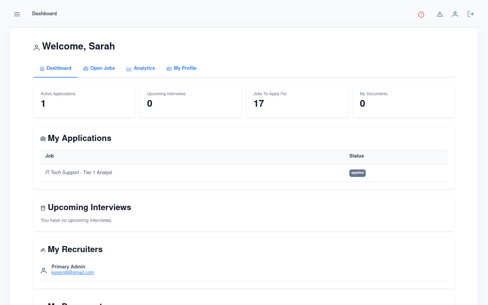Click the warning triangle icon

440,14
